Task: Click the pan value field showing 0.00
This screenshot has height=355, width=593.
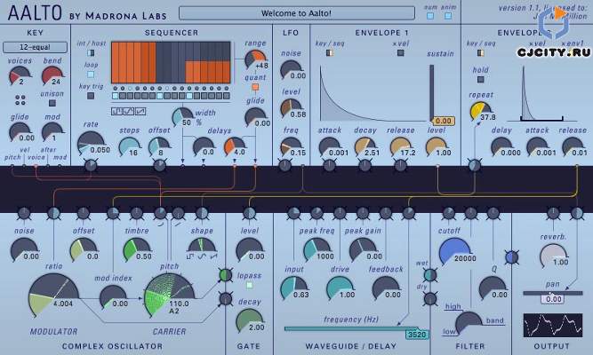Action: pyautogui.click(x=553, y=299)
